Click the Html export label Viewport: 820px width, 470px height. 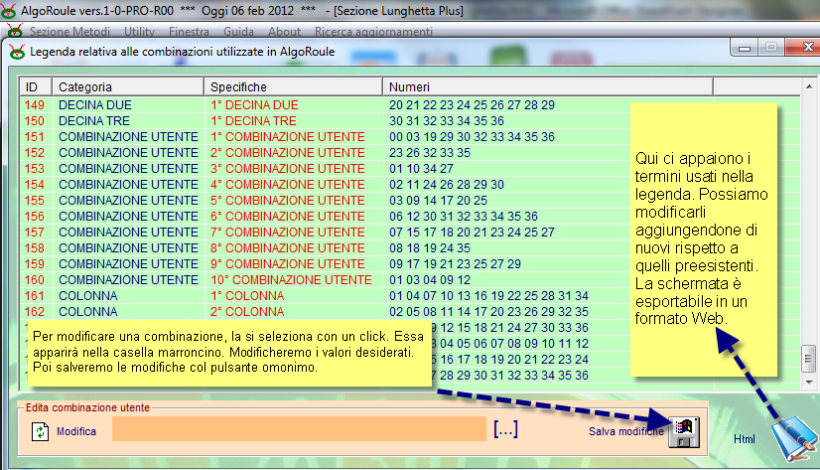pyautogui.click(x=745, y=438)
